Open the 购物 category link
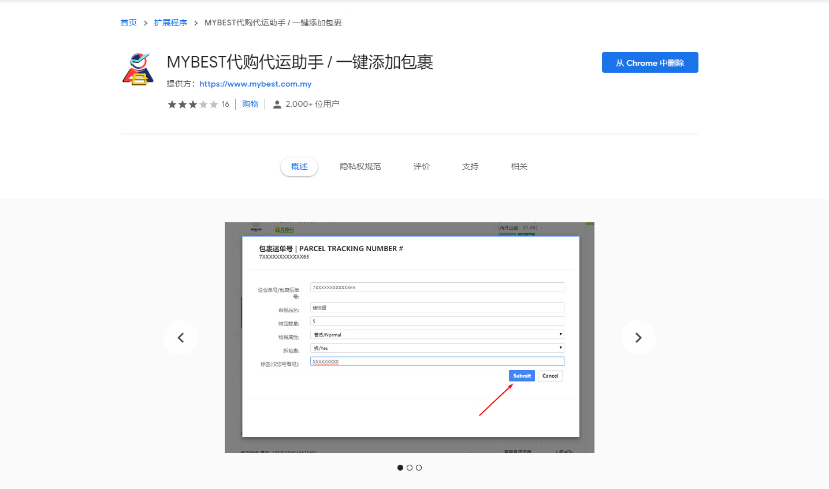 [x=250, y=104]
